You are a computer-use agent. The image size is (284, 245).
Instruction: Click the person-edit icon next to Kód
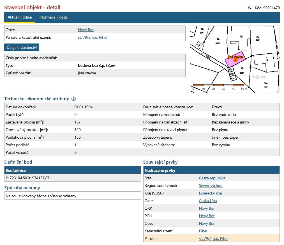click(x=250, y=8)
